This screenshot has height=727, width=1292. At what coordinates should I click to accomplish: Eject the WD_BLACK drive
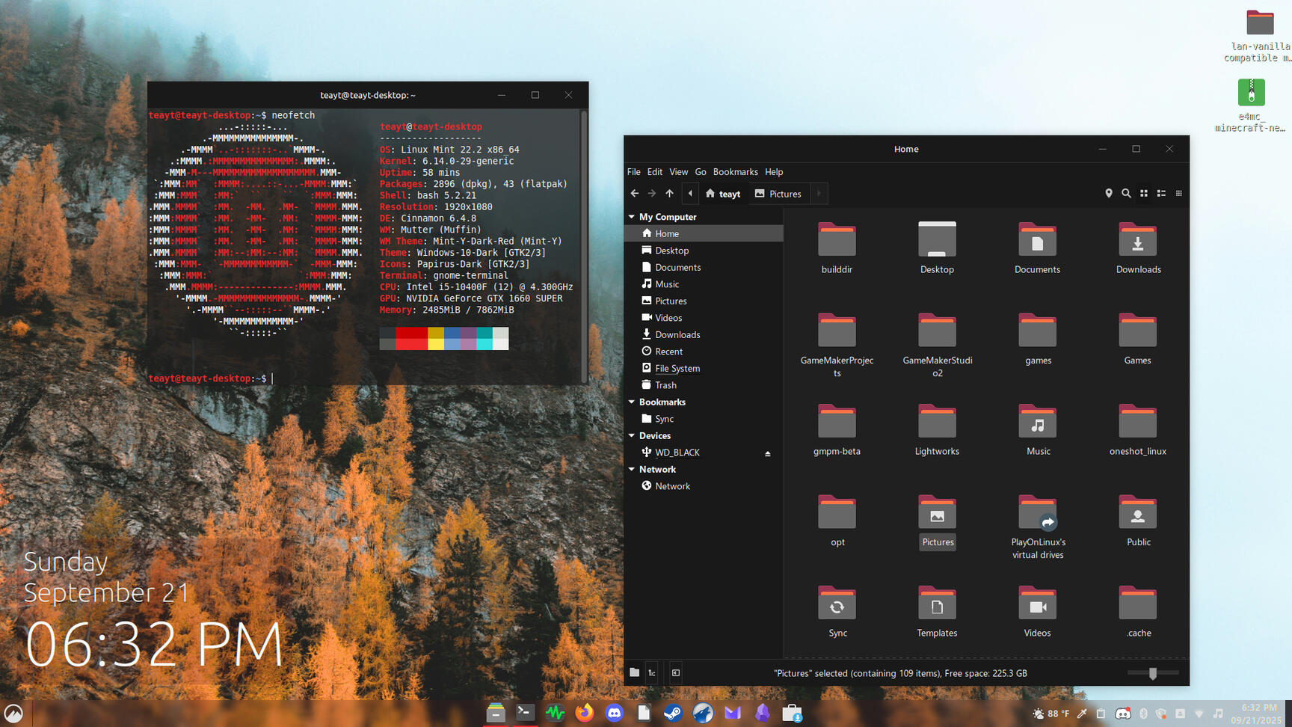coord(767,453)
